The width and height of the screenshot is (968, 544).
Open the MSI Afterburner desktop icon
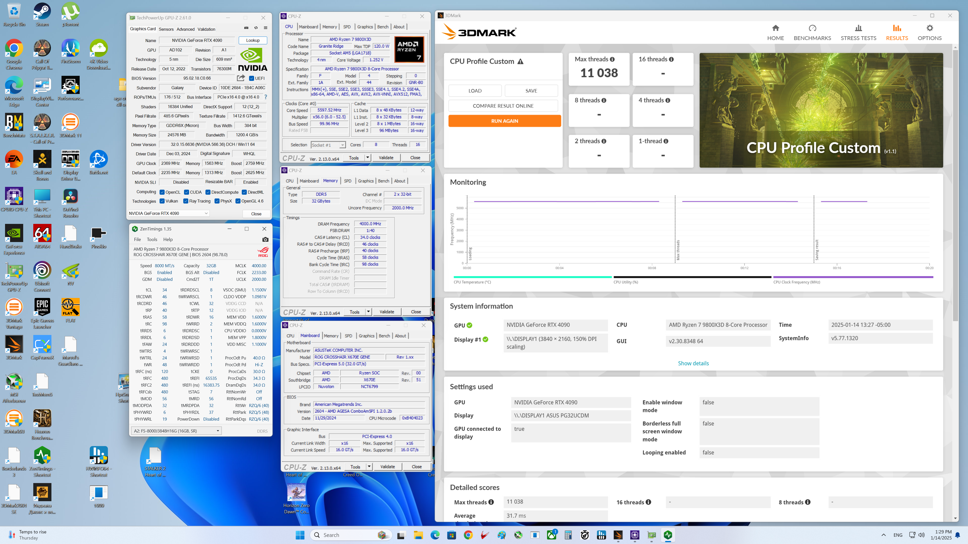click(x=14, y=389)
